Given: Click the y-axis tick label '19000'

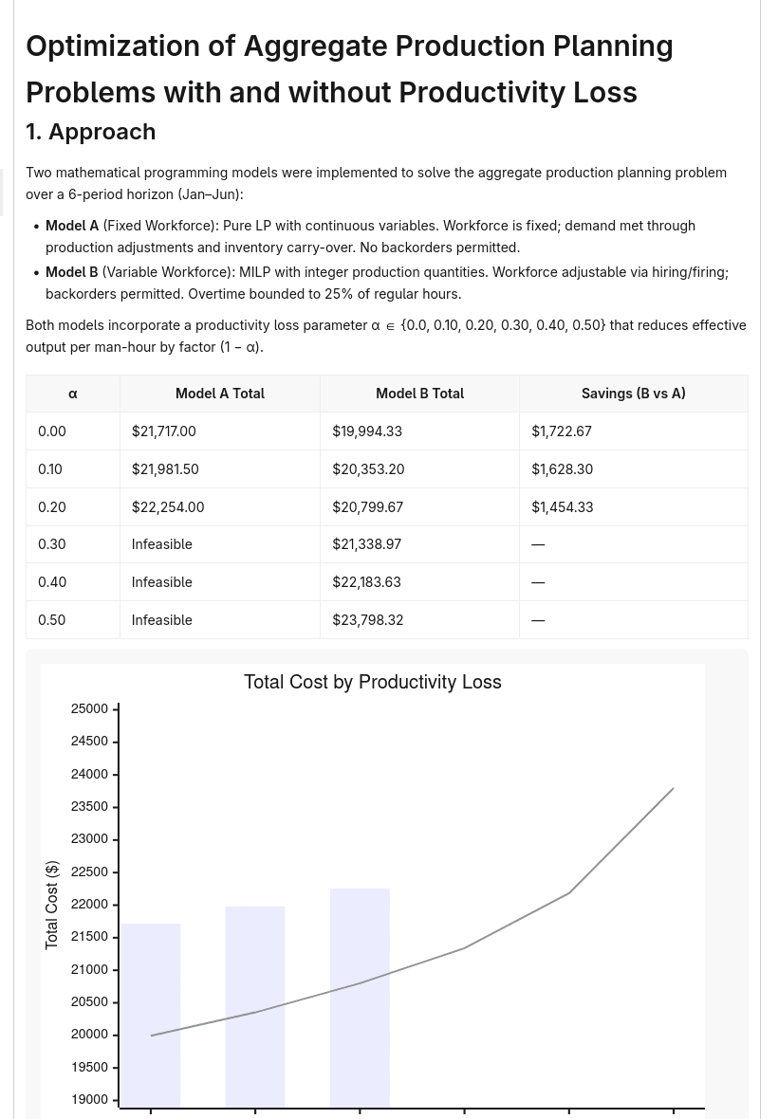Looking at the screenshot, I should (90, 1100).
